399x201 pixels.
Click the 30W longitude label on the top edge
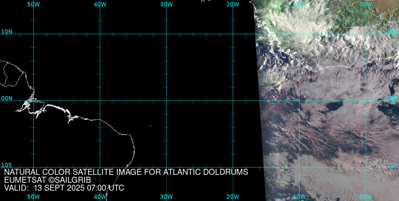point(166,4)
